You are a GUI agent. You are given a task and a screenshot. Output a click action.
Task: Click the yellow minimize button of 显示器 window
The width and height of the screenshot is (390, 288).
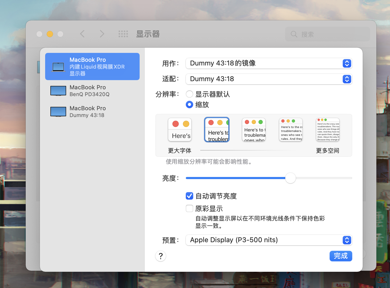[x=50, y=34]
